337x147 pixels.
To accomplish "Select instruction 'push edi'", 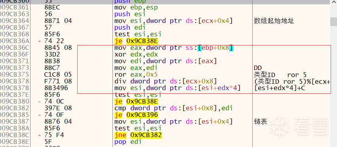I will coord(130,28).
